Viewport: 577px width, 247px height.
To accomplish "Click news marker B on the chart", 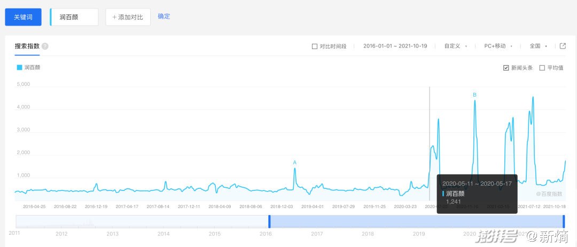I will click(474, 95).
